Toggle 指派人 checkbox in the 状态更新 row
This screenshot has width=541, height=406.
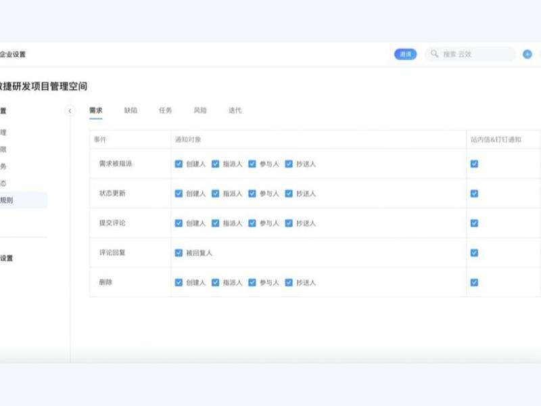[215, 192]
